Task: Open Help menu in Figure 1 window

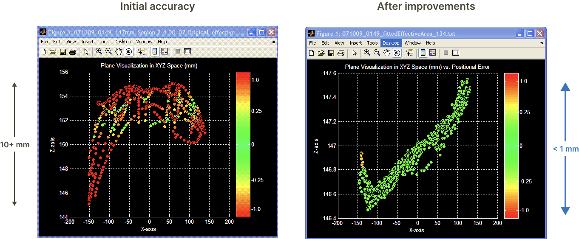Action: (431, 43)
